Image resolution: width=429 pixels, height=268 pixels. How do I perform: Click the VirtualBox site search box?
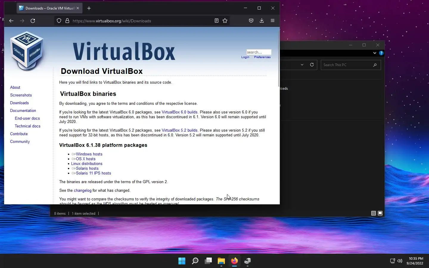pyautogui.click(x=259, y=52)
